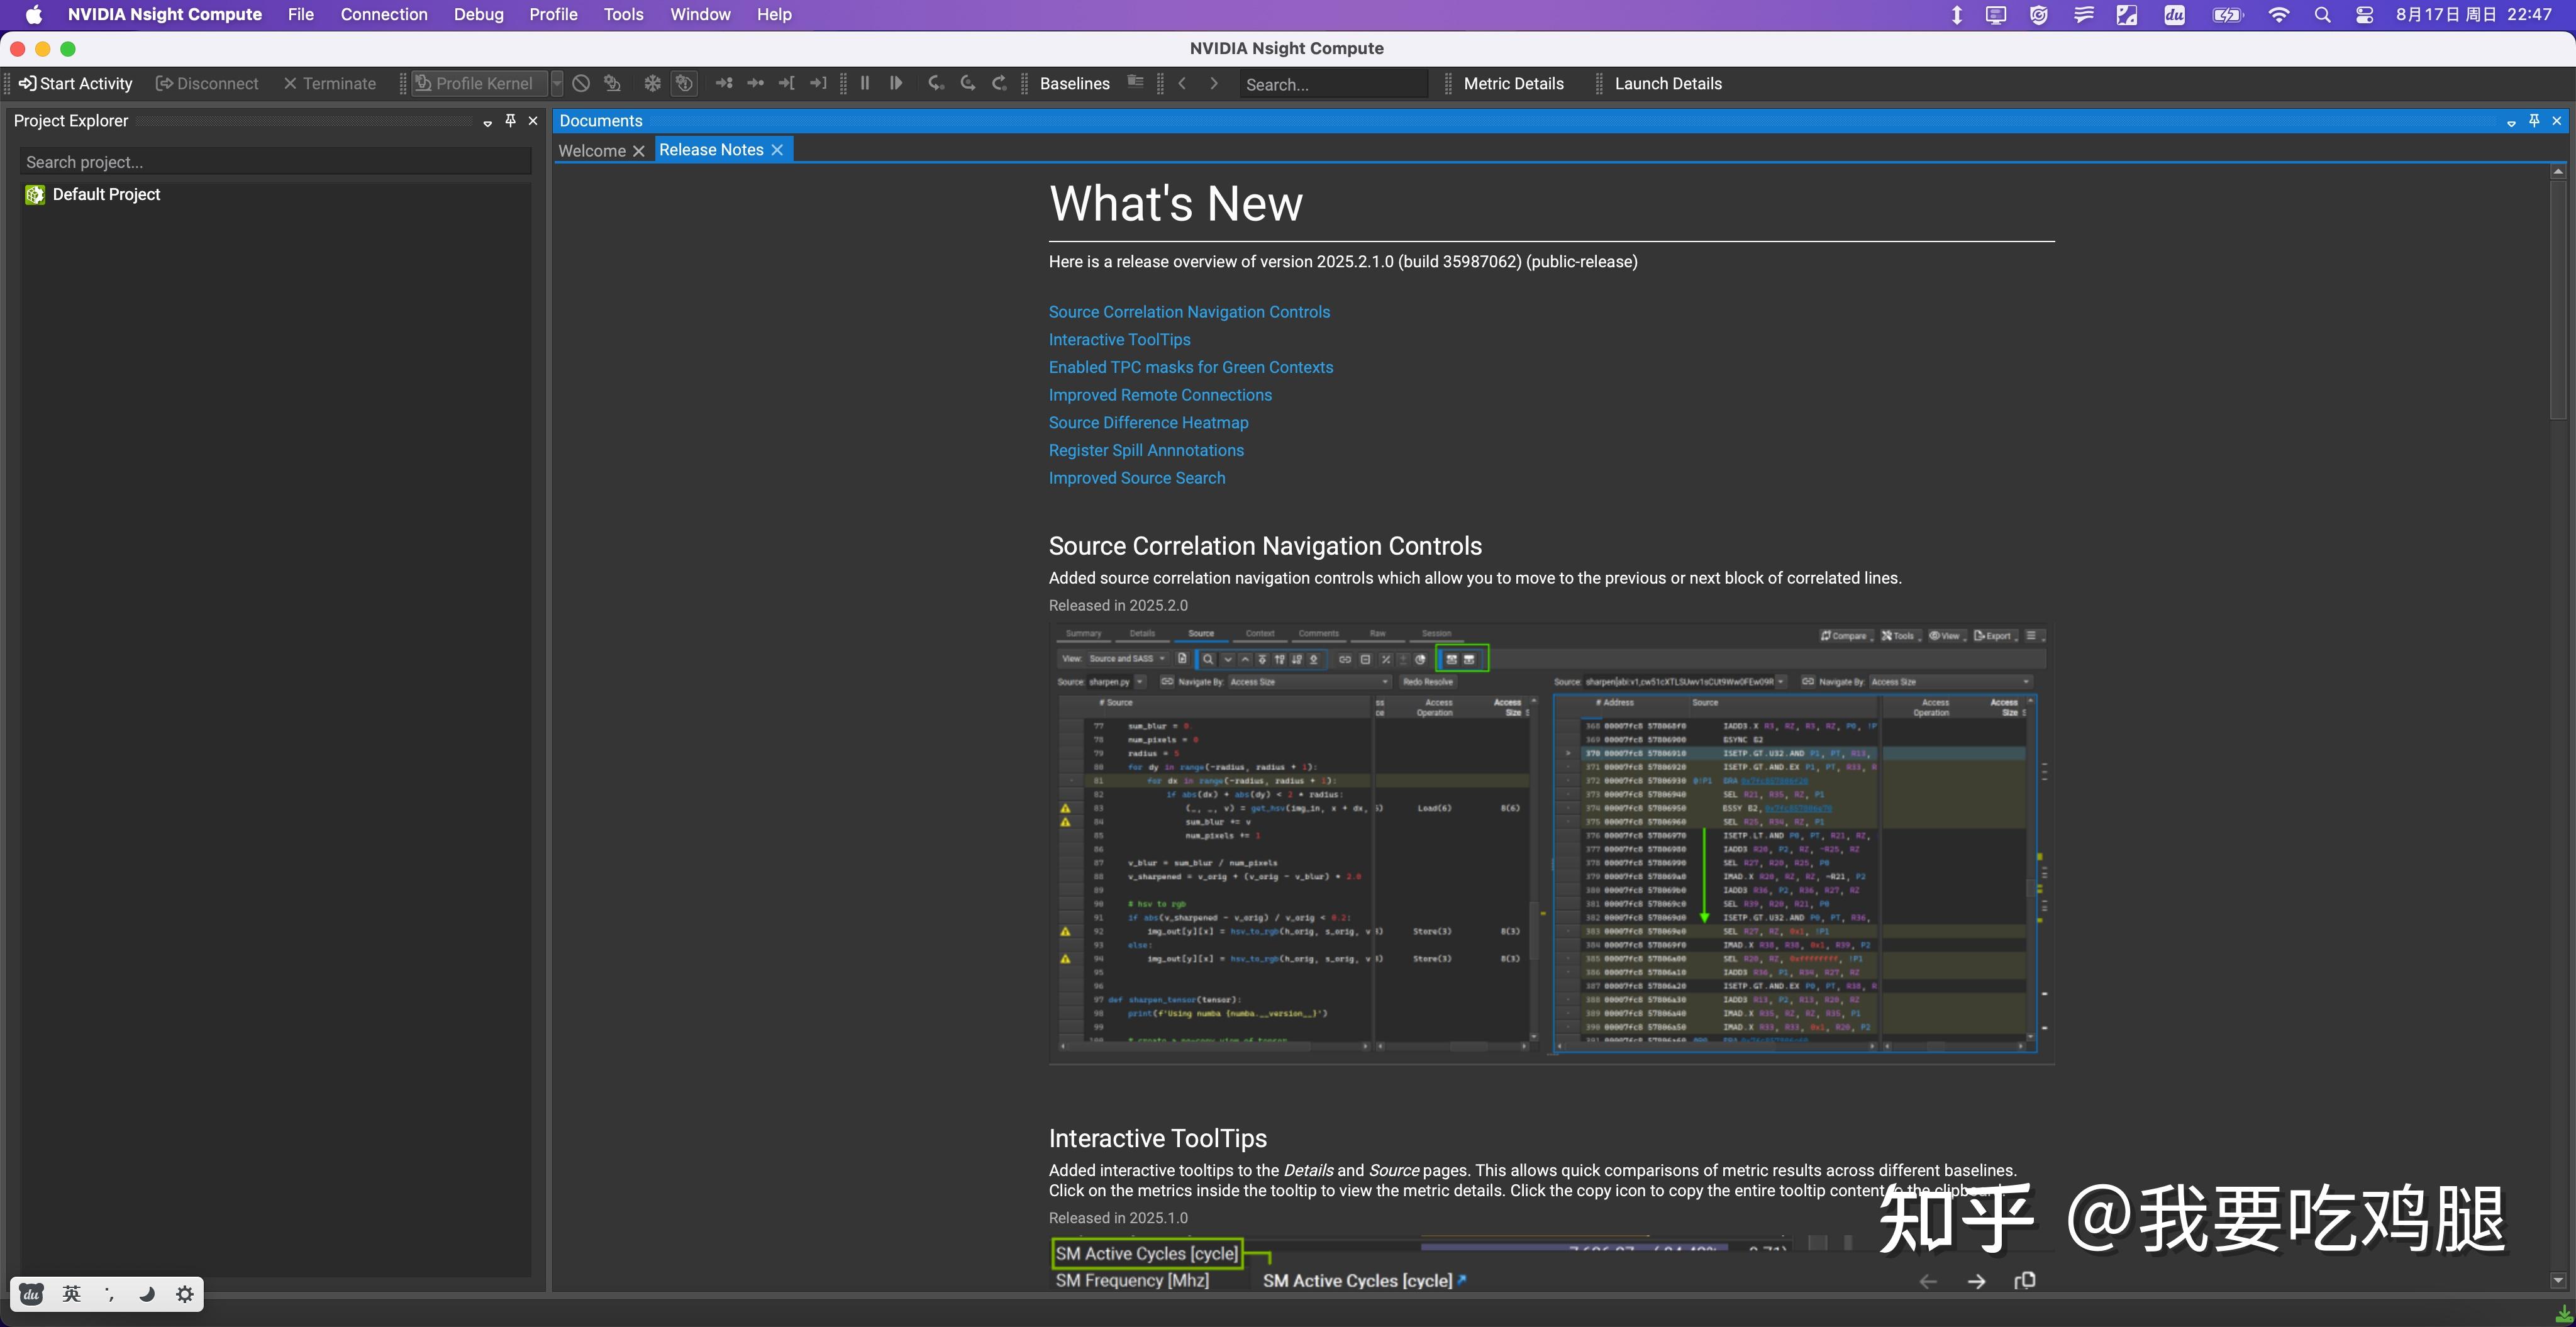Expand the Profile Kernel dropdown arrow
The image size is (2576, 1327).
point(557,84)
